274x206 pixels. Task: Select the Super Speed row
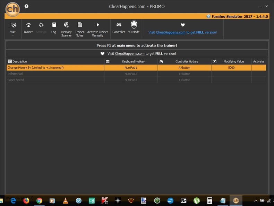click(136, 80)
